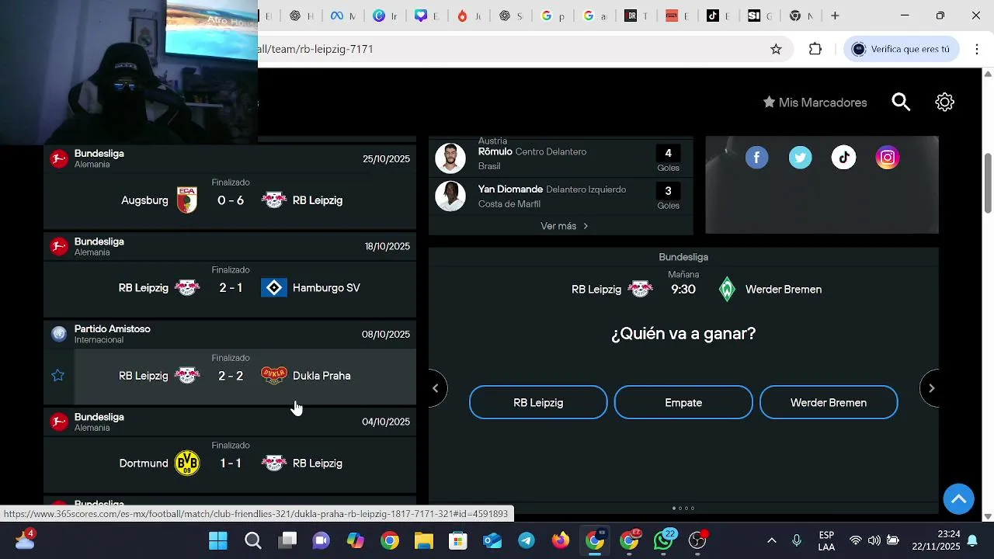Screen dimensions: 994x559
Task: Click the Verifica que eres tú profile chip
Action: (x=901, y=49)
